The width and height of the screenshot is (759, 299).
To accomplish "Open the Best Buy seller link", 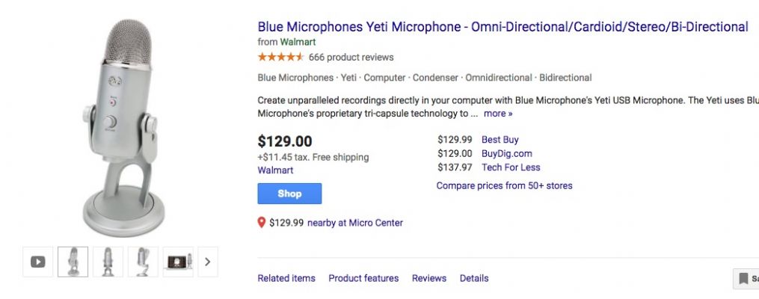I will click(x=500, y=140).
